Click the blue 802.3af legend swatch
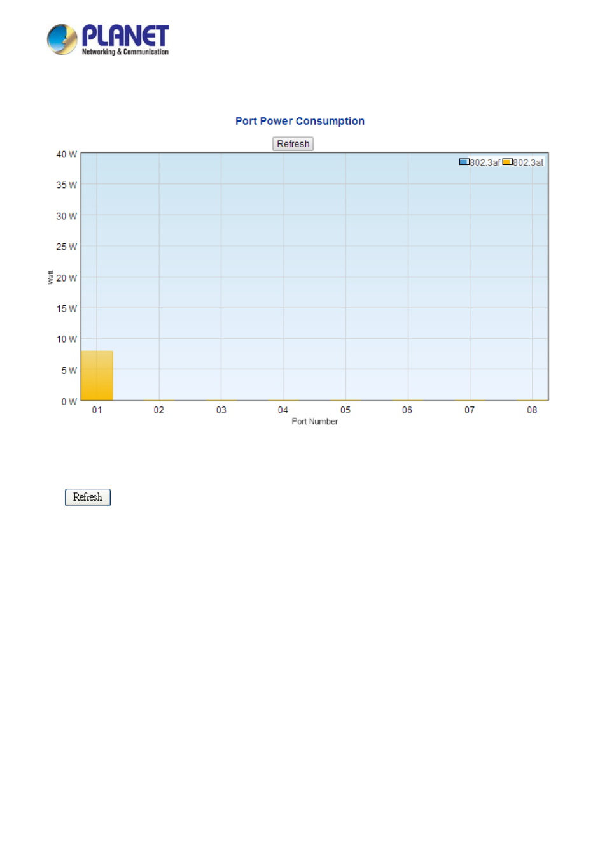607x860 pixels. coord(464,162)
